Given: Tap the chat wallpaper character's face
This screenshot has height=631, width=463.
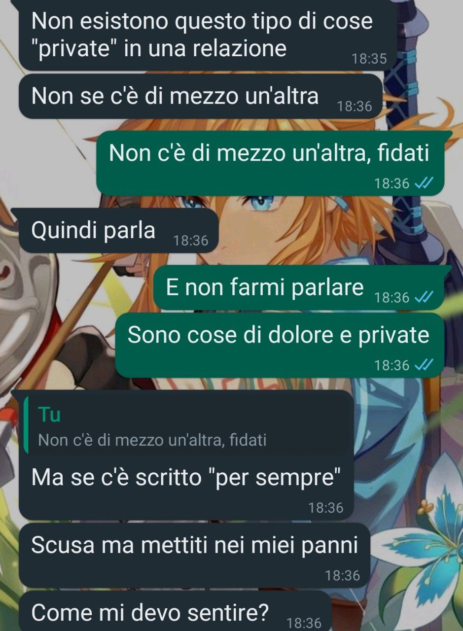Looking at the screenshot, I should [x=247, y=217].
